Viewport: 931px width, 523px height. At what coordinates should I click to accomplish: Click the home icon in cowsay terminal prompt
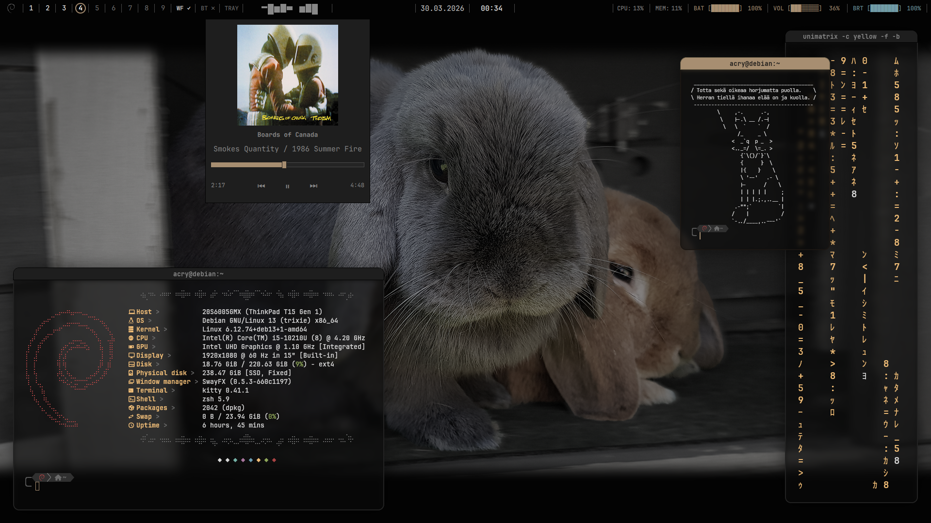(x=717, y=228)
